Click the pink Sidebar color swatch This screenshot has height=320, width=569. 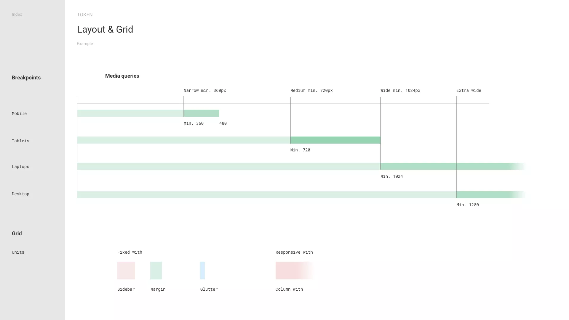coord(126,270)
